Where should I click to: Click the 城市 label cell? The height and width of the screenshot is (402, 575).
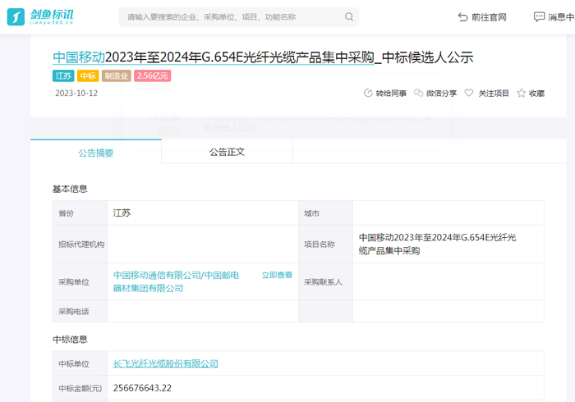coord(325,213)
